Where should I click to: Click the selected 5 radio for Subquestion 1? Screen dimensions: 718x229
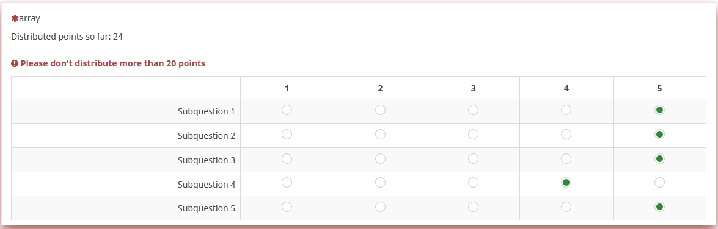[x=659, y=110]
